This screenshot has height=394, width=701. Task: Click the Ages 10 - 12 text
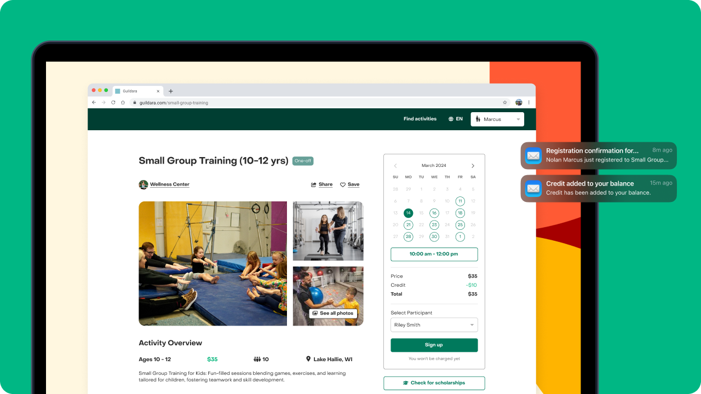point(155,360)
